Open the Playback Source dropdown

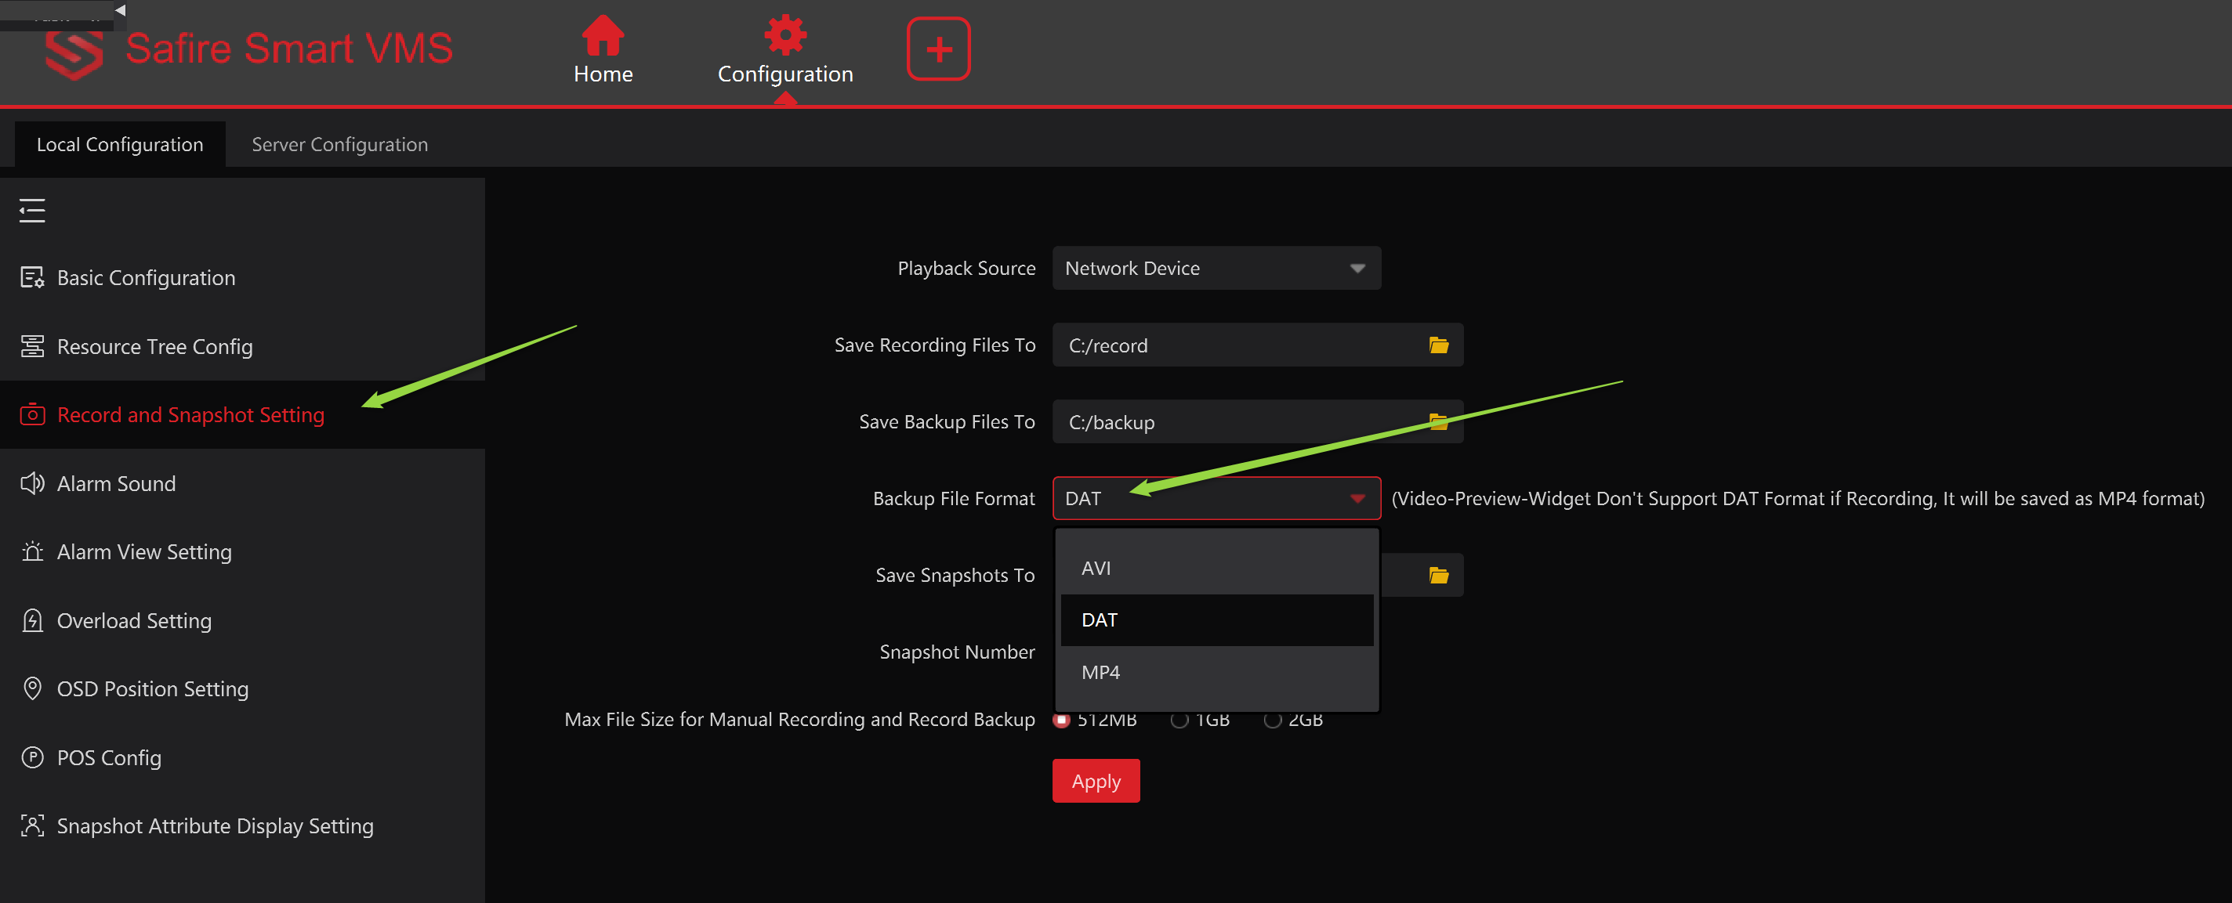[x=1216, y=269]
